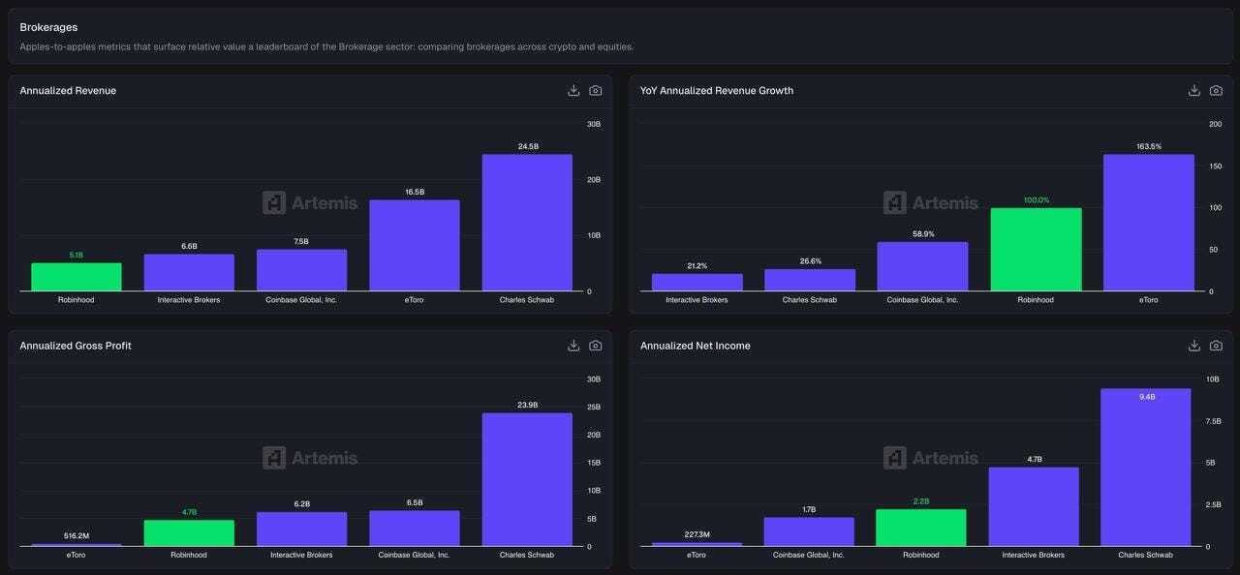Download YoY Annualized Revenue Growth data
The width and height of the screenshot is (1240, 575).
[x=1194, y=90]
